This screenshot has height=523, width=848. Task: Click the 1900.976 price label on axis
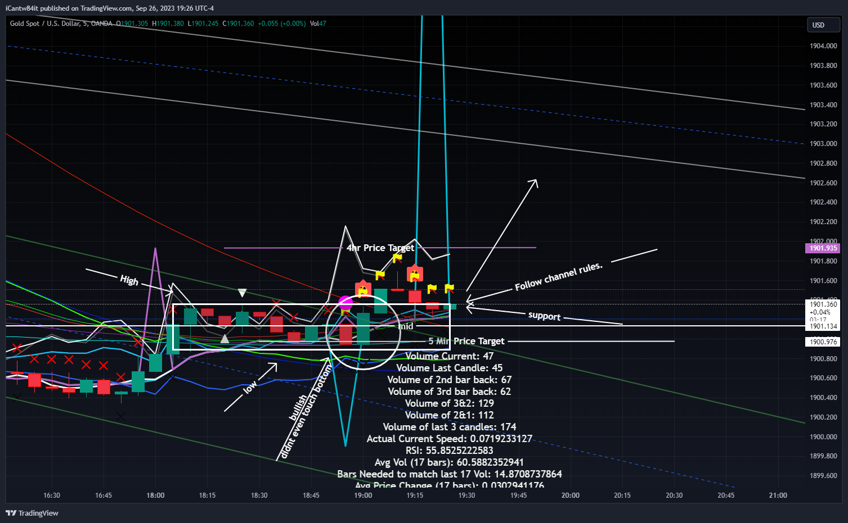pyautogui.click(x=823, y=342)
